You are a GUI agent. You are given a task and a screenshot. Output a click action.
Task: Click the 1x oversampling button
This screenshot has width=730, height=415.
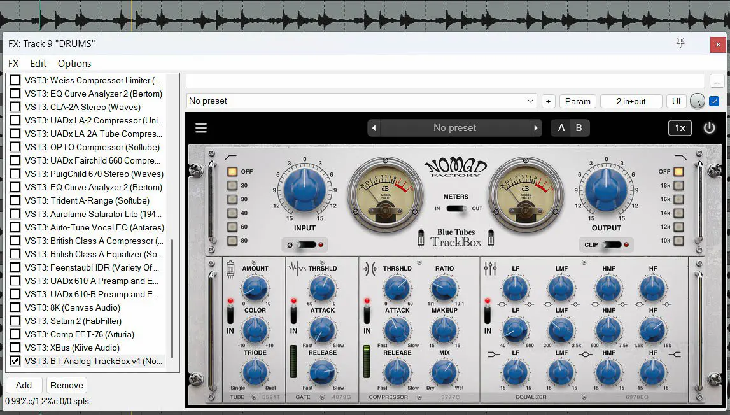680,128
